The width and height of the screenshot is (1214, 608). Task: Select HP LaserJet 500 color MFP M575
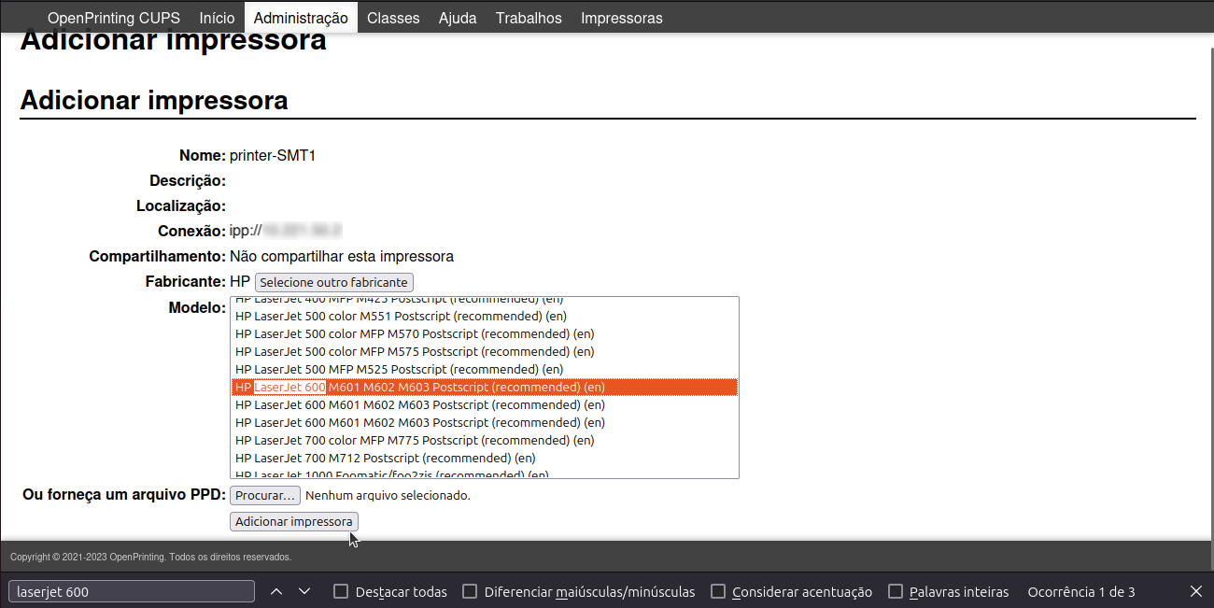pos(485,351)
